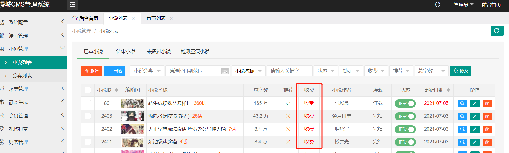The height and width of the screenshot is (153, 509).
Task: Close the 小说列表 tab with its X
Action: click(133, 18)
